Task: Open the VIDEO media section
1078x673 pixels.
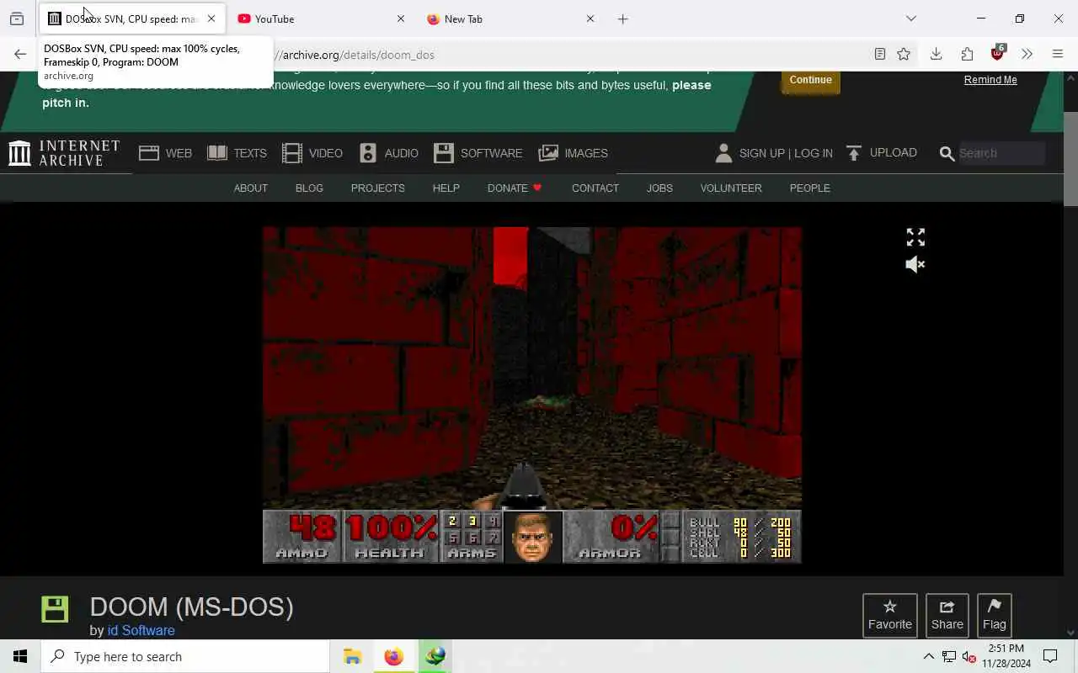Action: click(312, 153)
